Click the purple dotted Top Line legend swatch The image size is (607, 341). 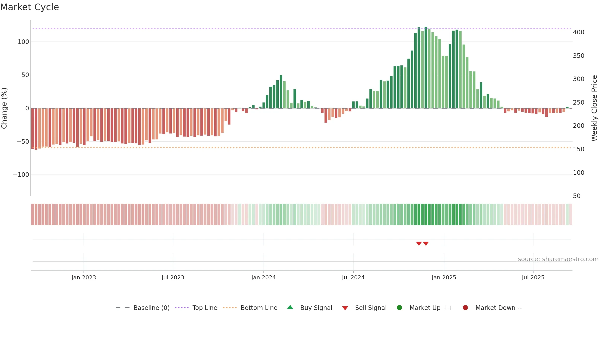pyautogui.click(x=182, y=308)
